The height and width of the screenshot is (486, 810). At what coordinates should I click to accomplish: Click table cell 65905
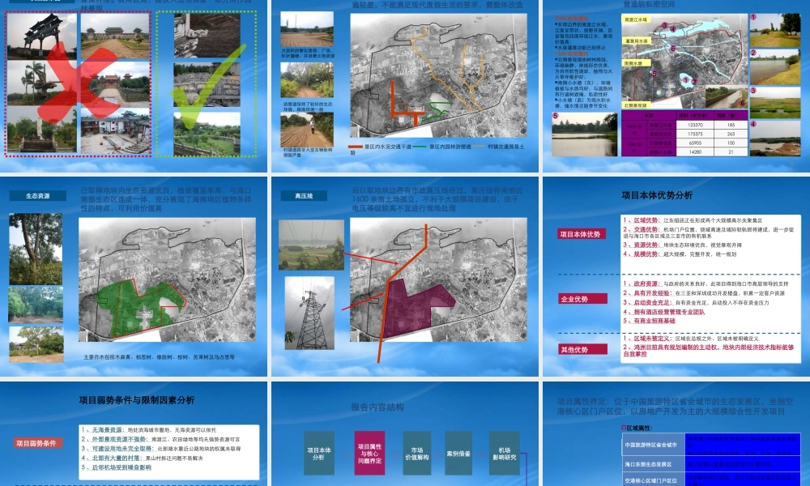[695, 143]
